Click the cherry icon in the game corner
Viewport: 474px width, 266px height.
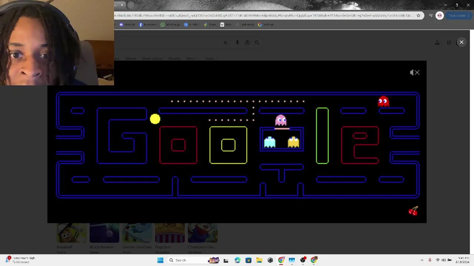coord(413,211)
